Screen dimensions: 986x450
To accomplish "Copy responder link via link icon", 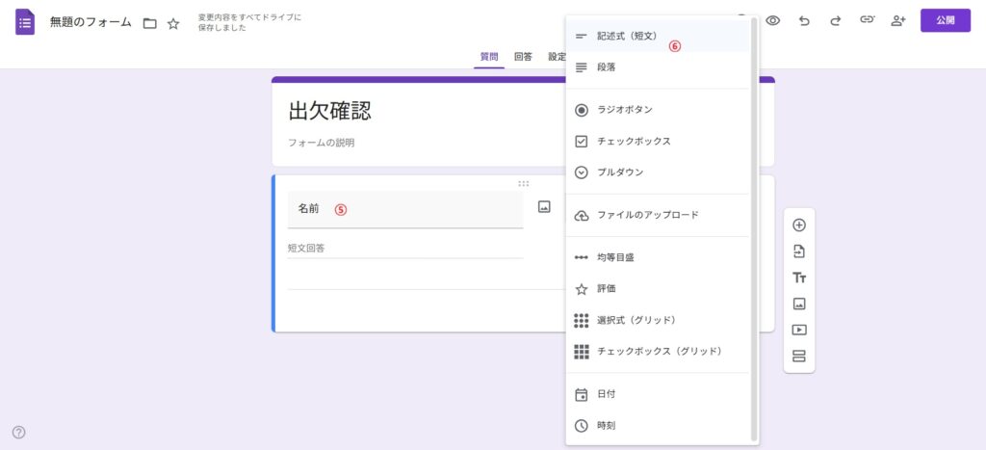I will click(x=867, y=20).
